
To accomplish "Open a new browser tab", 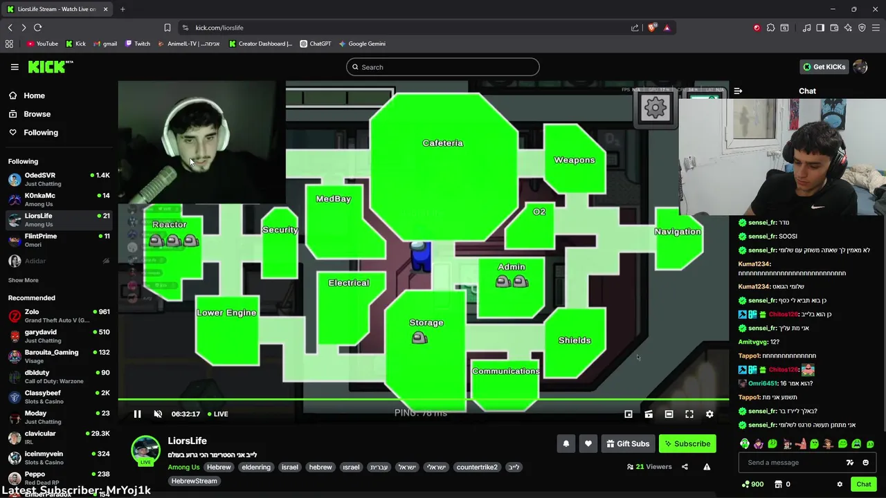I will pyautogui.click(x=123, y=9).
